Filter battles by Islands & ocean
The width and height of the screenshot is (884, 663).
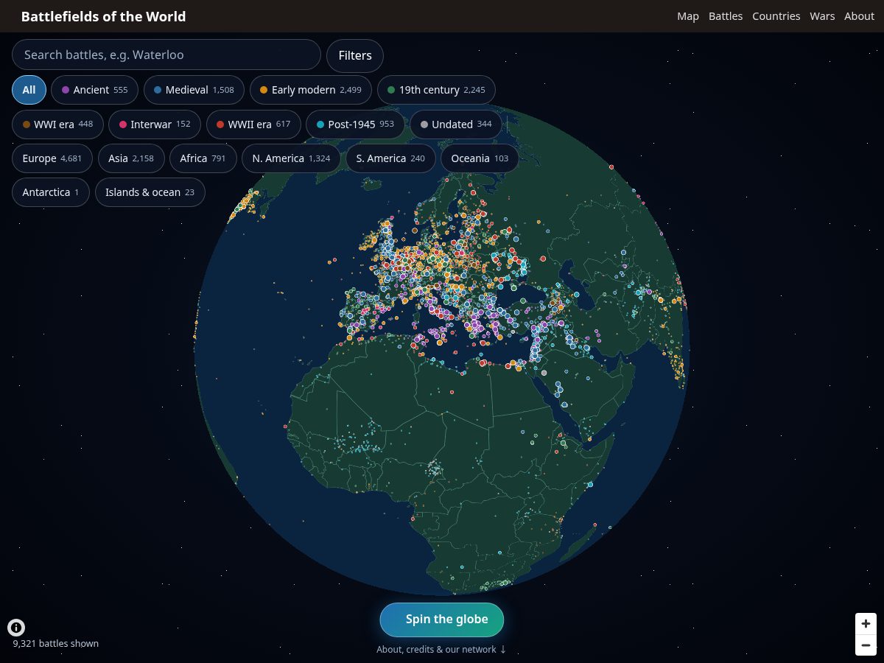point(150,192)
